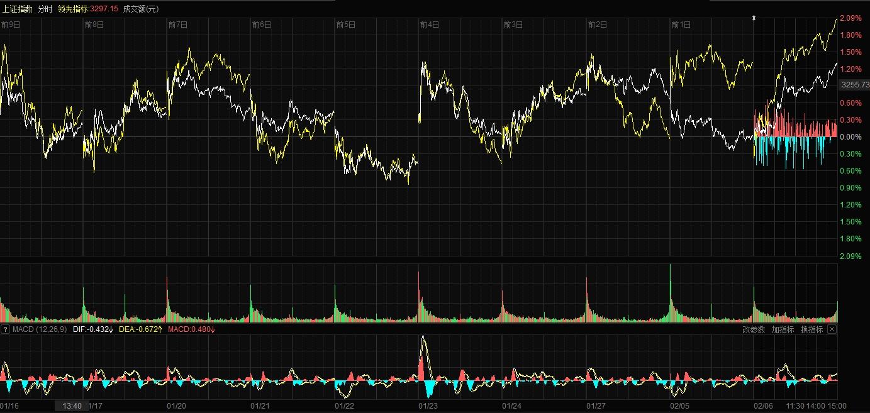Open the MACD indicator help question-mark icon

(x=5, y=329)
